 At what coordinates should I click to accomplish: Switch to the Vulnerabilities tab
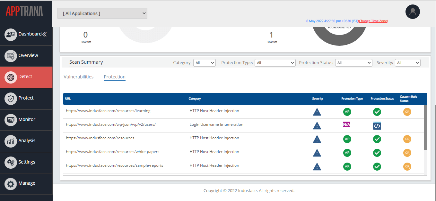[x=79, y=77]
